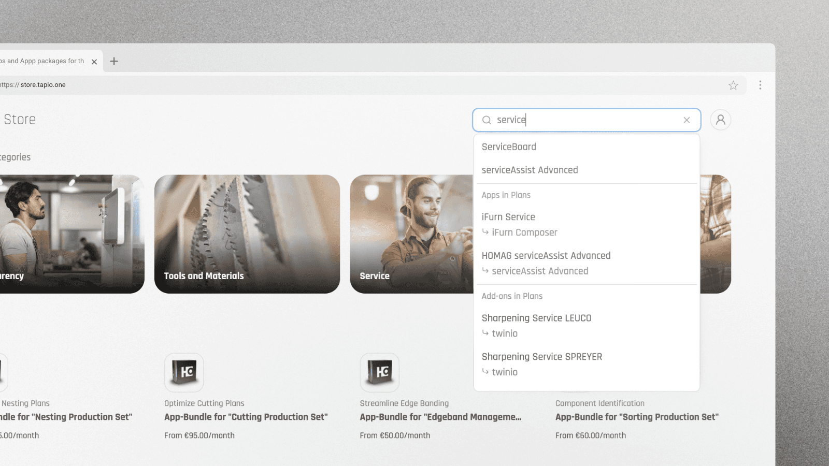This screenshot has height=466, width=829.
Task: Close the browser tab with X icon
Action: click(94, 62)
